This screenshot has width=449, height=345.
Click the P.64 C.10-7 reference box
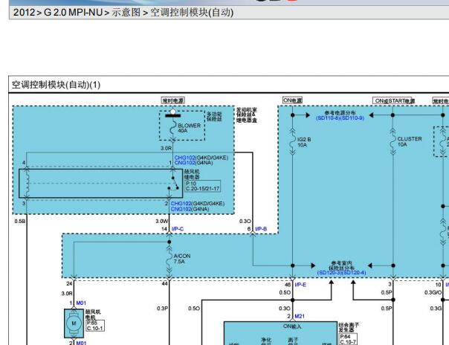click(x=348, y=339)
